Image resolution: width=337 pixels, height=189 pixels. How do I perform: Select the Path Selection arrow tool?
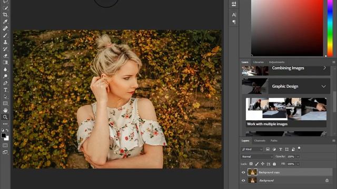click(5, 97)
